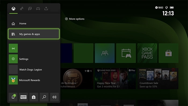Open Happy New Year Game Pass offer
188x106 pixels.
pos(115,79)
